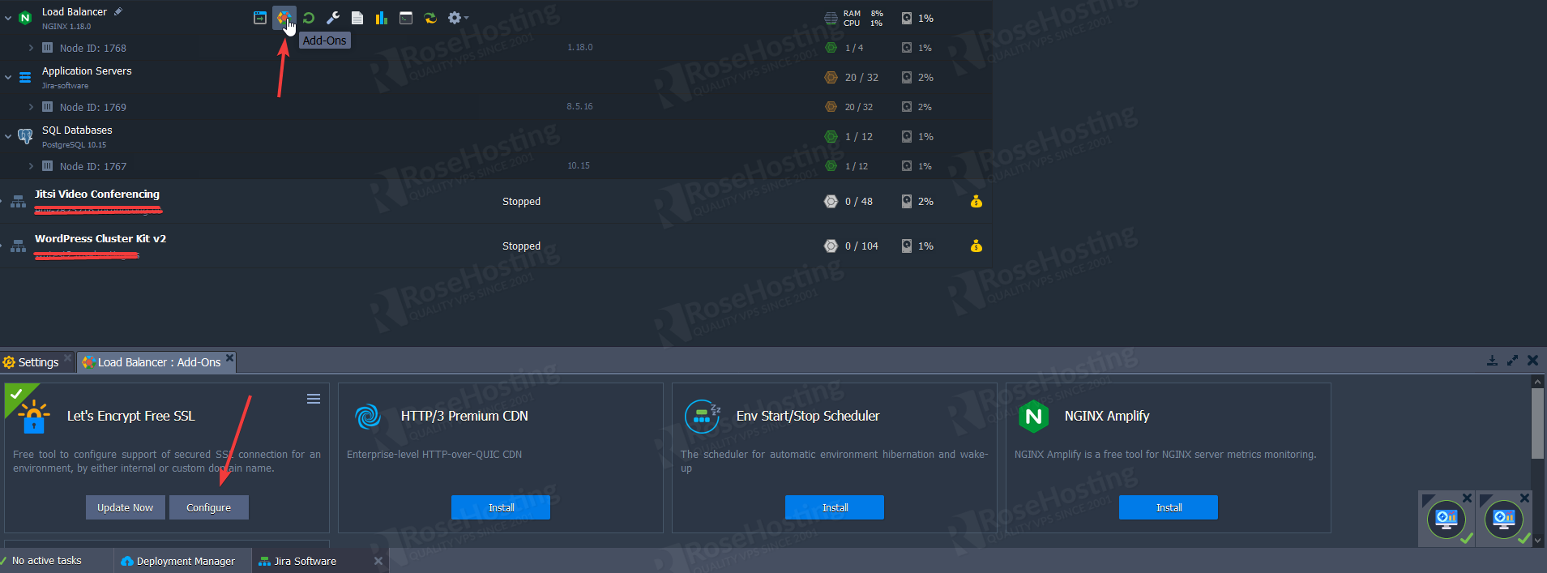Collapse the SQL Databases layer
The height and width of the screenshot is (573, 1547).
[8, 136]
